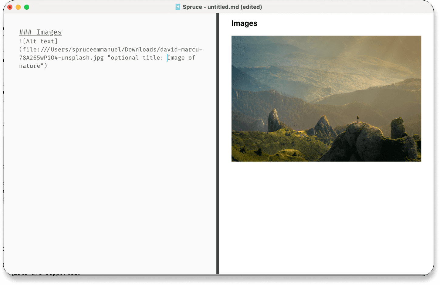Image resolution: width=440 pixels, height=285 pixels.
Task: Maximize the window with green button
Action: (27, 7)
